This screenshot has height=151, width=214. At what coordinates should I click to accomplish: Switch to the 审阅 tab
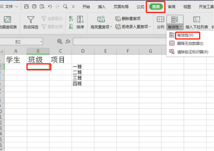(172, 7)
